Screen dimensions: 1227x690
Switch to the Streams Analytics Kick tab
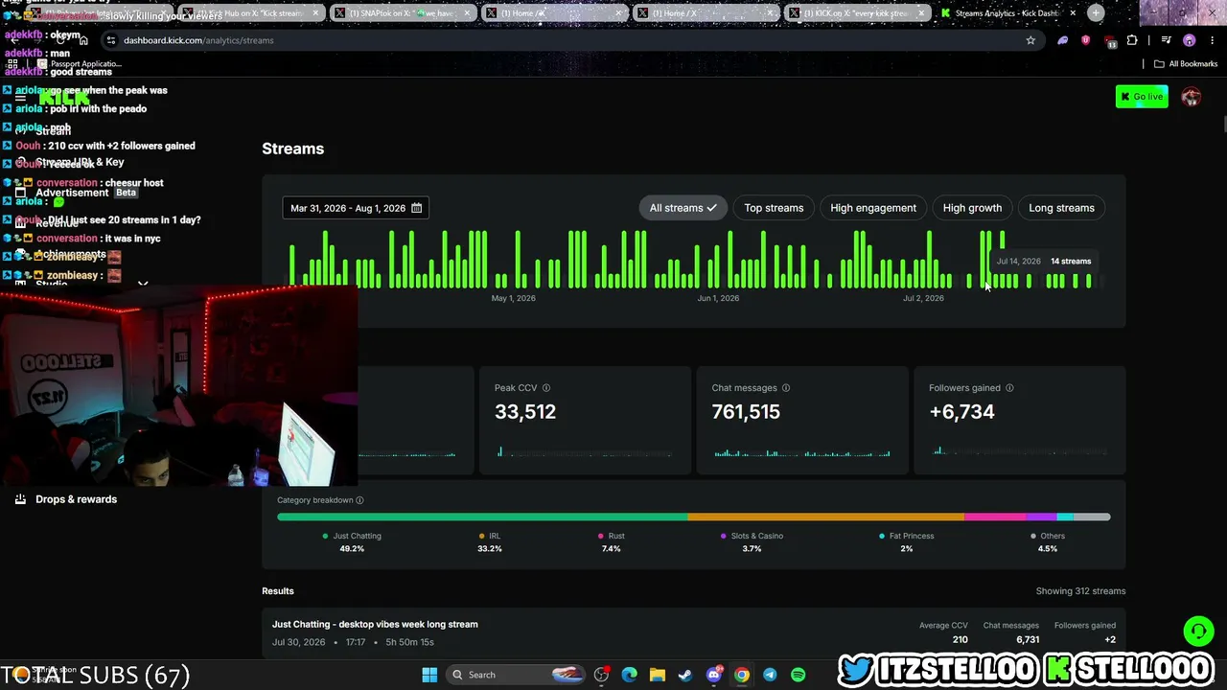click(1007, 13)
